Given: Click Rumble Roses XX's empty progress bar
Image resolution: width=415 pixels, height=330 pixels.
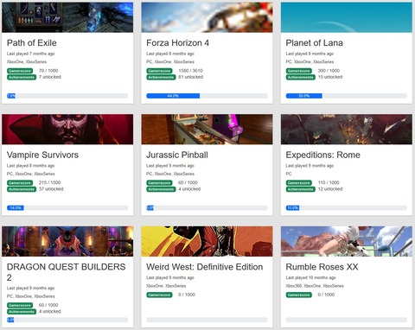Looking at the screenshot, I should point(347,320).
